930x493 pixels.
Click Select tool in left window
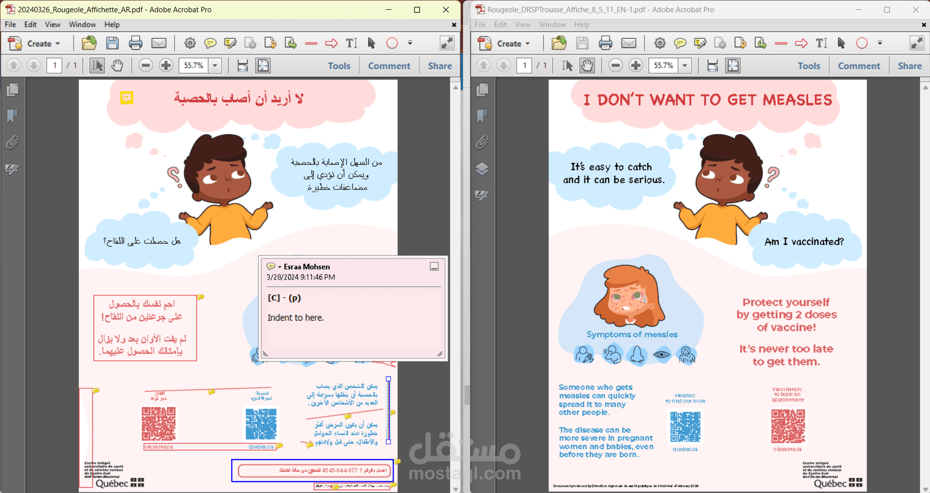point(97,65)
